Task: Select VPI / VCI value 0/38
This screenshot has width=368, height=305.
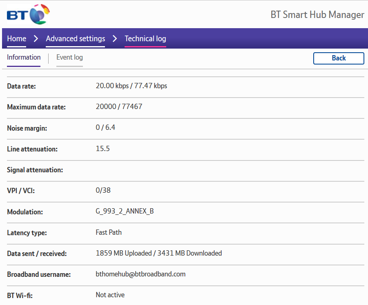Action: click(103, 190)
